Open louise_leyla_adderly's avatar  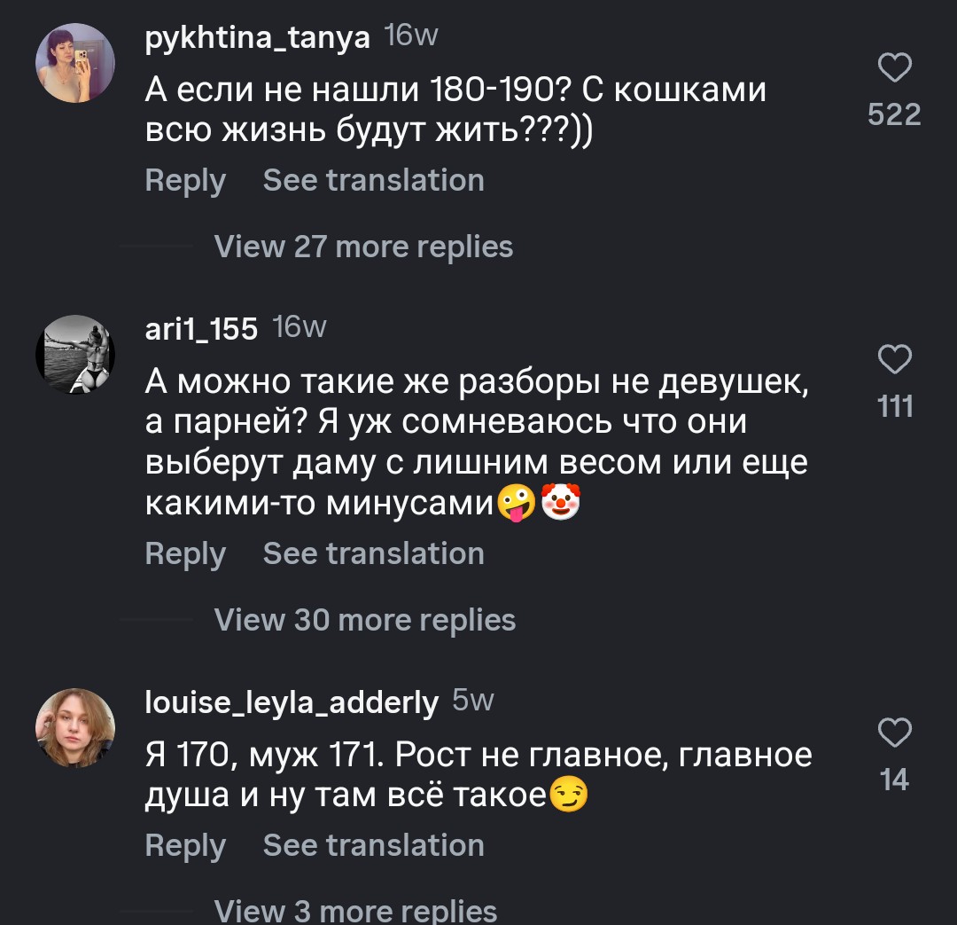[75, 727]
